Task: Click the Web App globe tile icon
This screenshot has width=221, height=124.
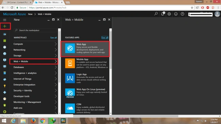Action: point(70,48)
